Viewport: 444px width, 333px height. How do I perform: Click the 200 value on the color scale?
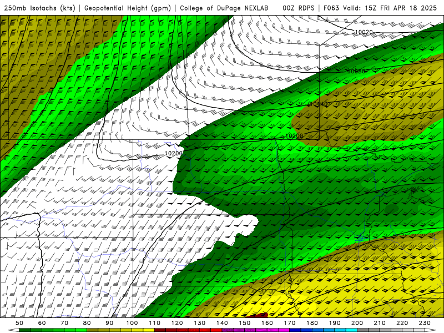point(357,323)
